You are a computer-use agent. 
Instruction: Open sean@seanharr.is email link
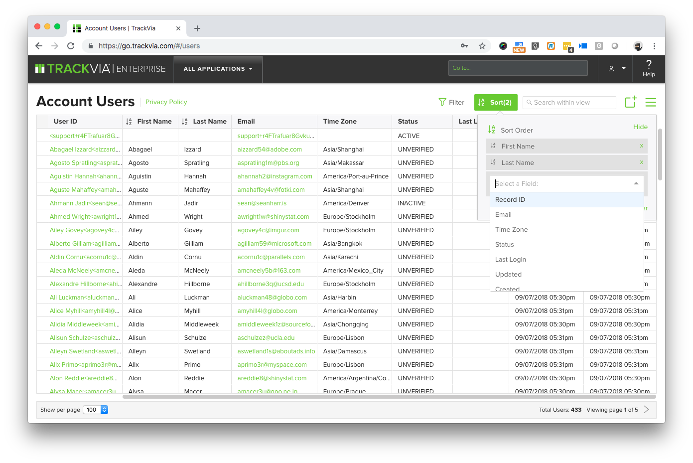[262, 203]
